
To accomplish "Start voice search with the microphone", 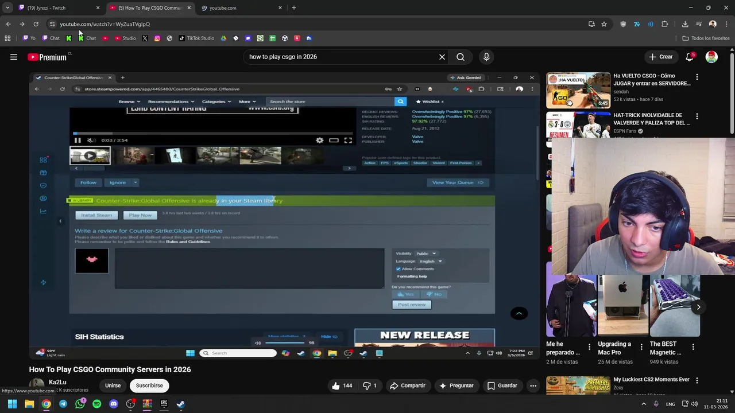I will point(486,57).
